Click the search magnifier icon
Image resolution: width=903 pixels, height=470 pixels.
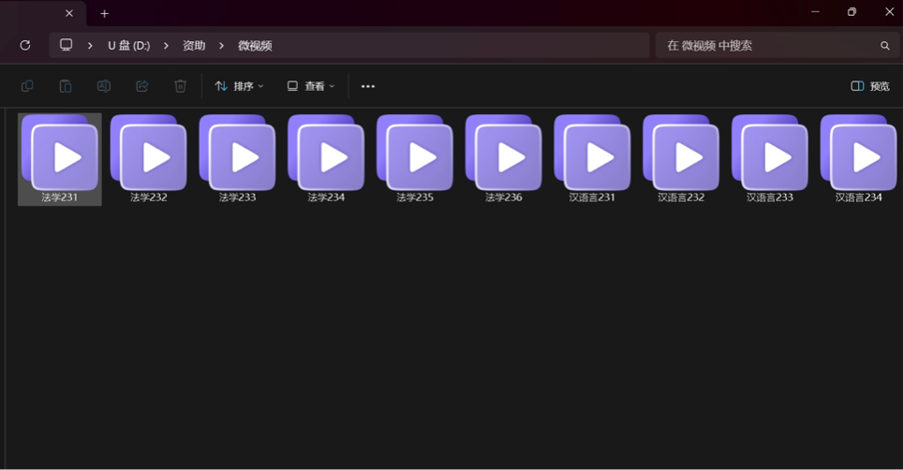click(x=884, y=45)
